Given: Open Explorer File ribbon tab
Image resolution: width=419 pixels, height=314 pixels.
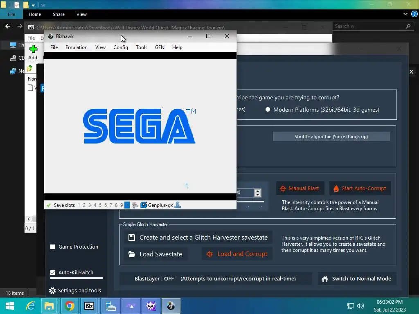Looking at the screenshot, I should pos(11,14).
